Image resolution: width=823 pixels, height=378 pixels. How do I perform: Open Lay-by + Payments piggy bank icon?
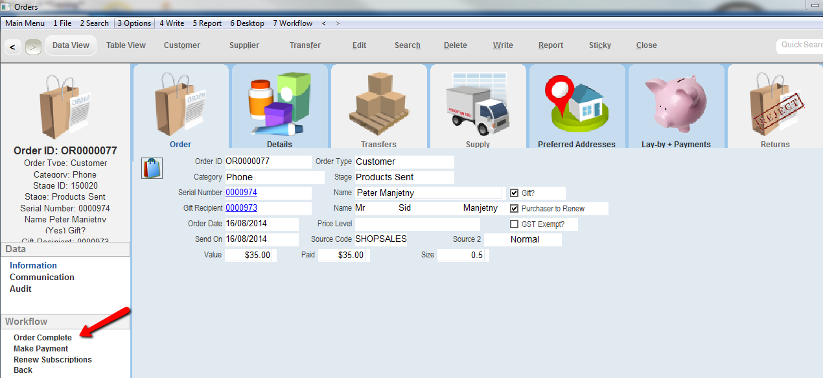[x=676, y=104]
